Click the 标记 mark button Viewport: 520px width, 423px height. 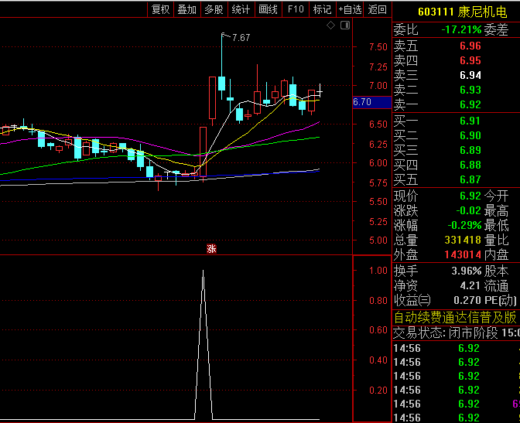point(322,9)
